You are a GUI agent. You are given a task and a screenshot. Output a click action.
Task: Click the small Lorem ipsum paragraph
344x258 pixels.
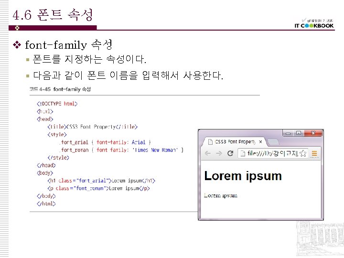(220, 195)
